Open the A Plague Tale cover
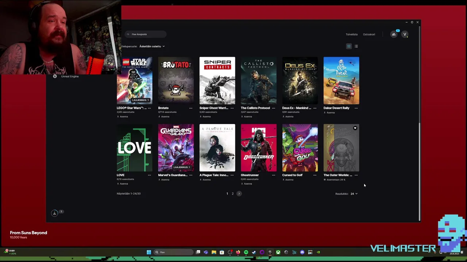 coord(217,148)
